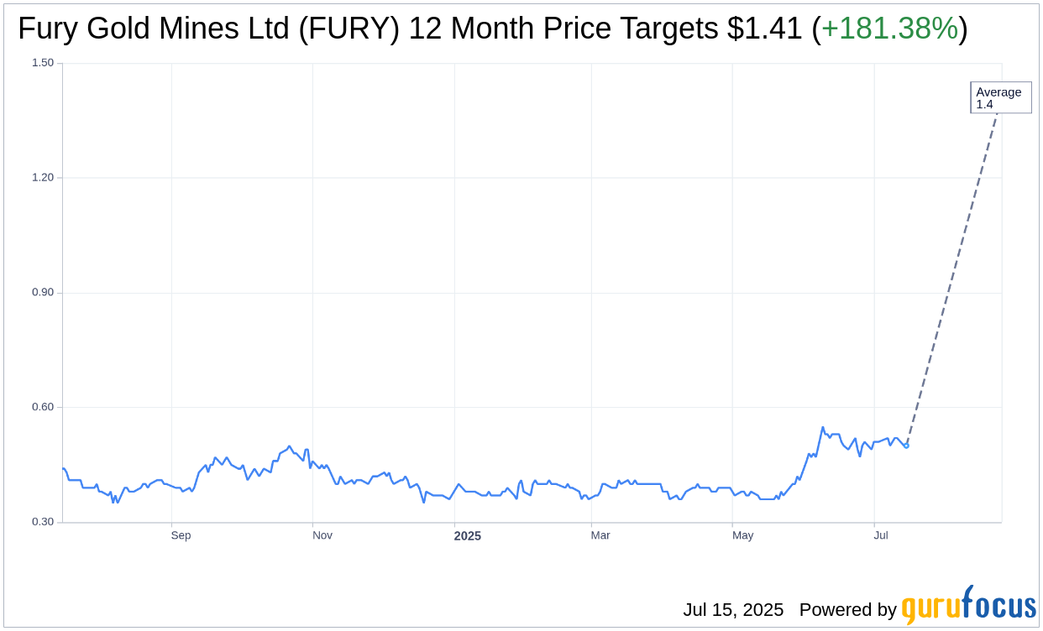Click the Sep x-axis label

point(181,535)
